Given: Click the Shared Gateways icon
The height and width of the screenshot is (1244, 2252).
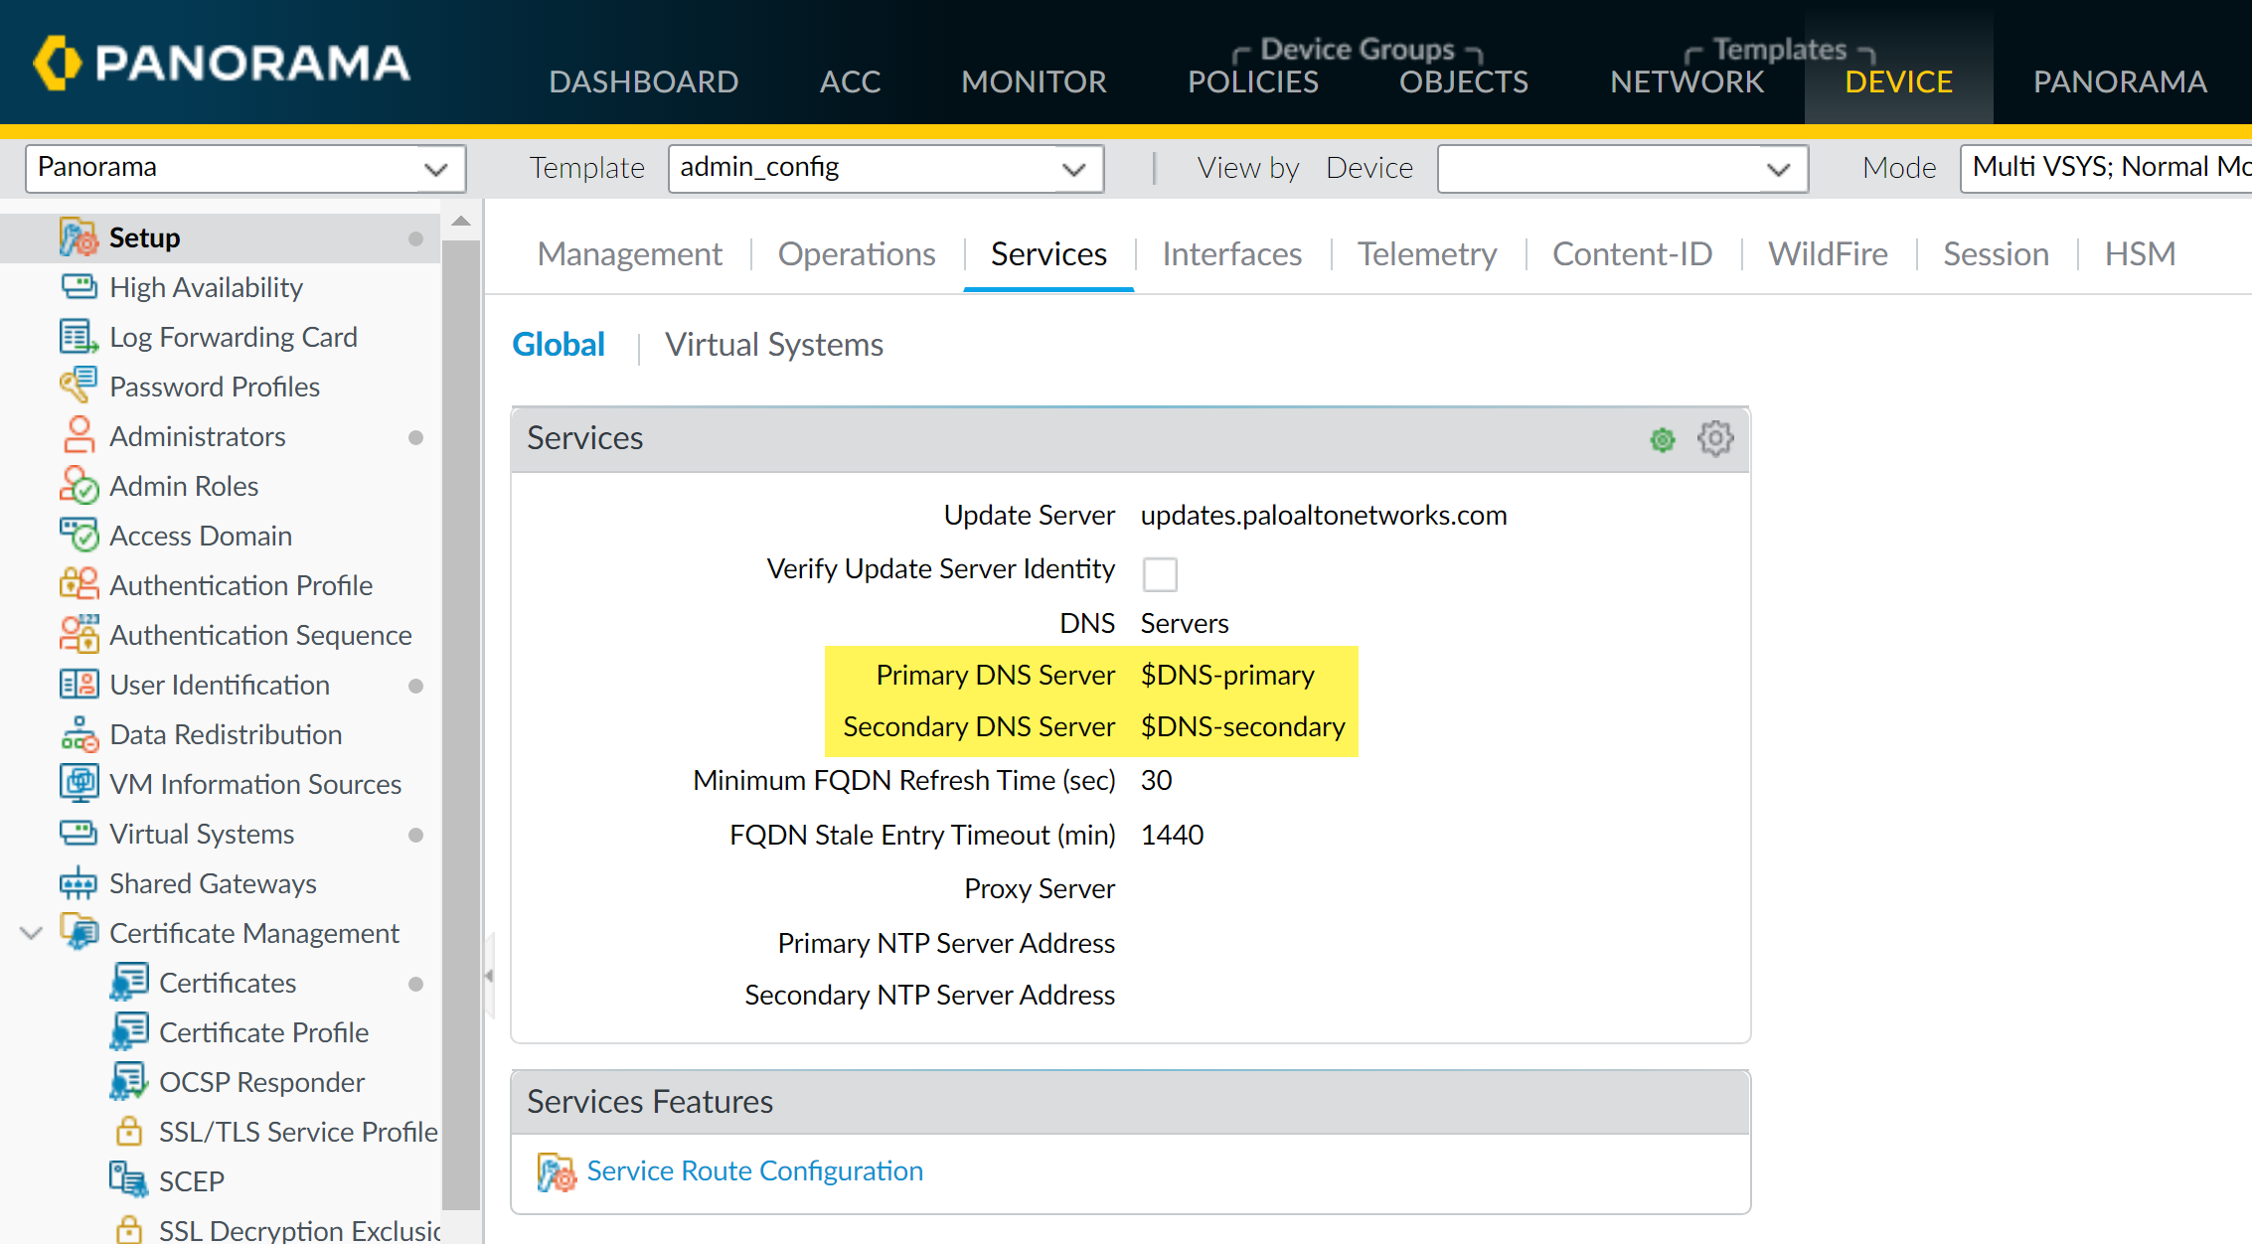Looking at the screenshot, I should pos(79,883).
